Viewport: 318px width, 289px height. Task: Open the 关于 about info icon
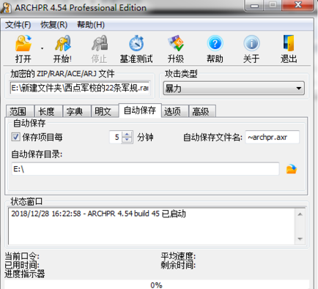coord(251,43)
